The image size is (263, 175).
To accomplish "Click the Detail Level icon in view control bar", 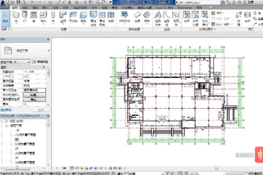I will pyautogui.click(x=72, y=168).
